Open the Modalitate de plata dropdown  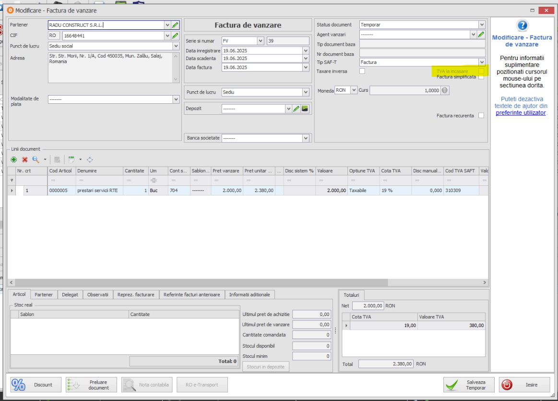tap(176, 99)
